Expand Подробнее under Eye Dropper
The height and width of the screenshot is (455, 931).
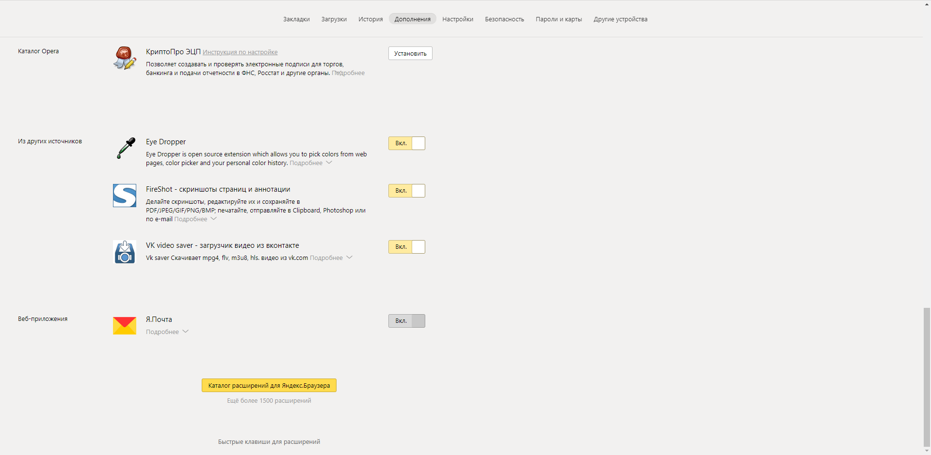(x=311, y=163)
